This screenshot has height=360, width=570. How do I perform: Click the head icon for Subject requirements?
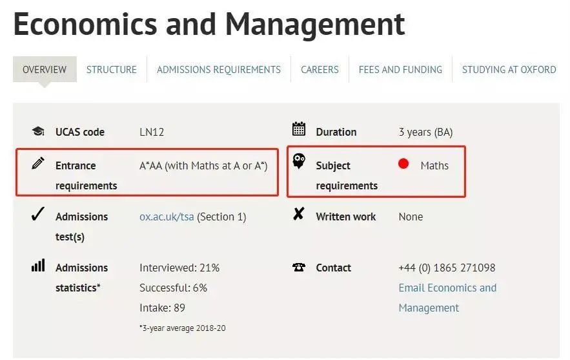click(298, 162)
